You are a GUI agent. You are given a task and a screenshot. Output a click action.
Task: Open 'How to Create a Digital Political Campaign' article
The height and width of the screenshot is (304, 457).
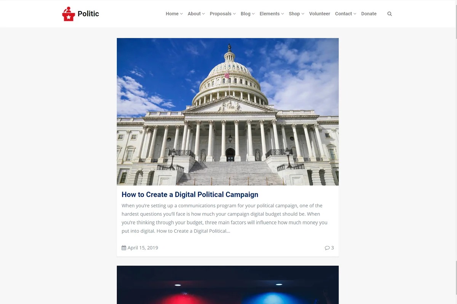tap(190, 195)
